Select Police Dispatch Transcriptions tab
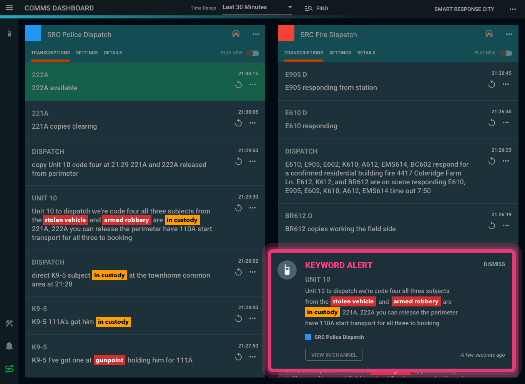 point(50,53)
